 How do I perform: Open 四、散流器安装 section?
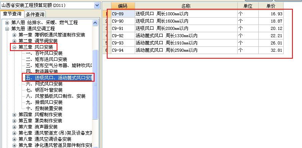42,71
